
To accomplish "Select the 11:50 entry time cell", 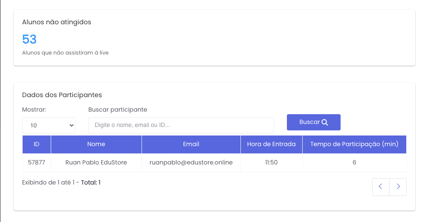I will [271, 162].
